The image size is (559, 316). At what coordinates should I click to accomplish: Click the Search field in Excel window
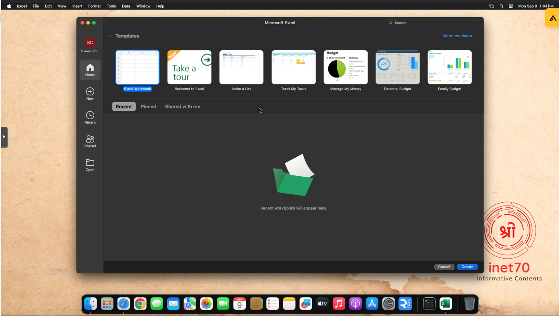coord(433,23)
